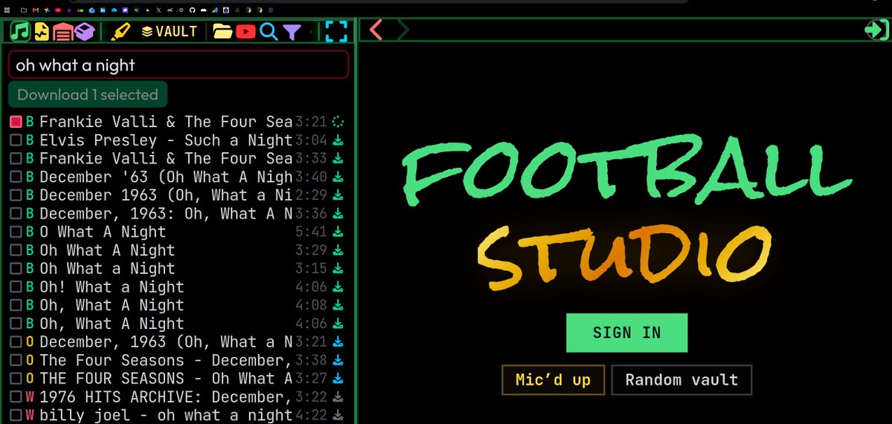
Task: Download the Oh What a Night 3:15 track
Action: click(338, 268)
